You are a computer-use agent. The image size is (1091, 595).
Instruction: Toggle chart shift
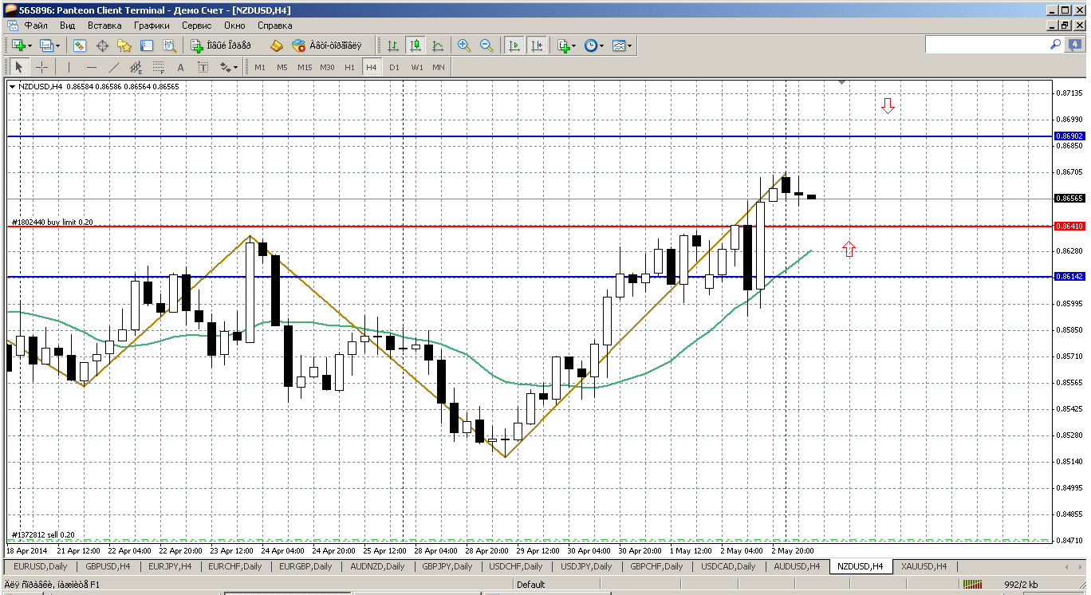pos(537,45)
